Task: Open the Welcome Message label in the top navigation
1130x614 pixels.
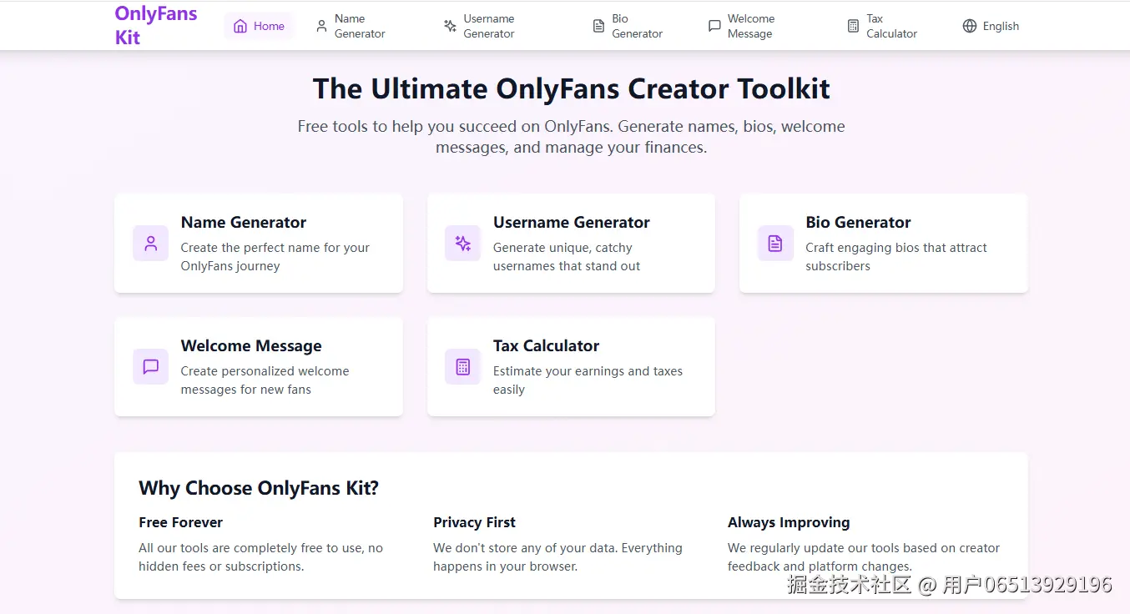Action: [x=751, y=26]
